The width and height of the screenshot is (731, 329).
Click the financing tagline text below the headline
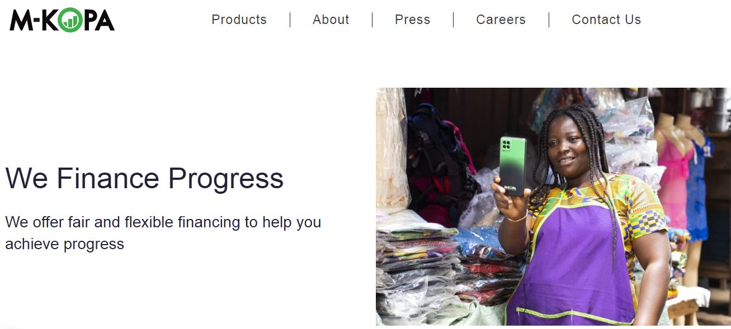(x=162, y=232)
